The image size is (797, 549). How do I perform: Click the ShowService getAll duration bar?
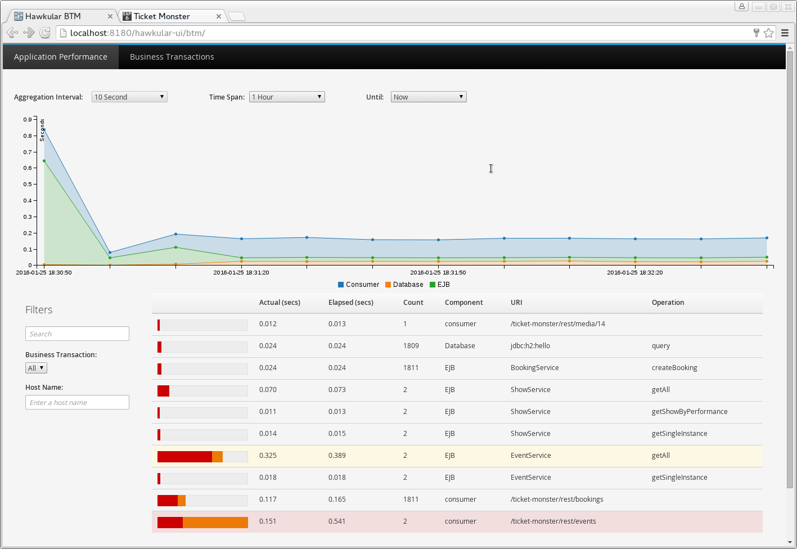tap(202, 390)
